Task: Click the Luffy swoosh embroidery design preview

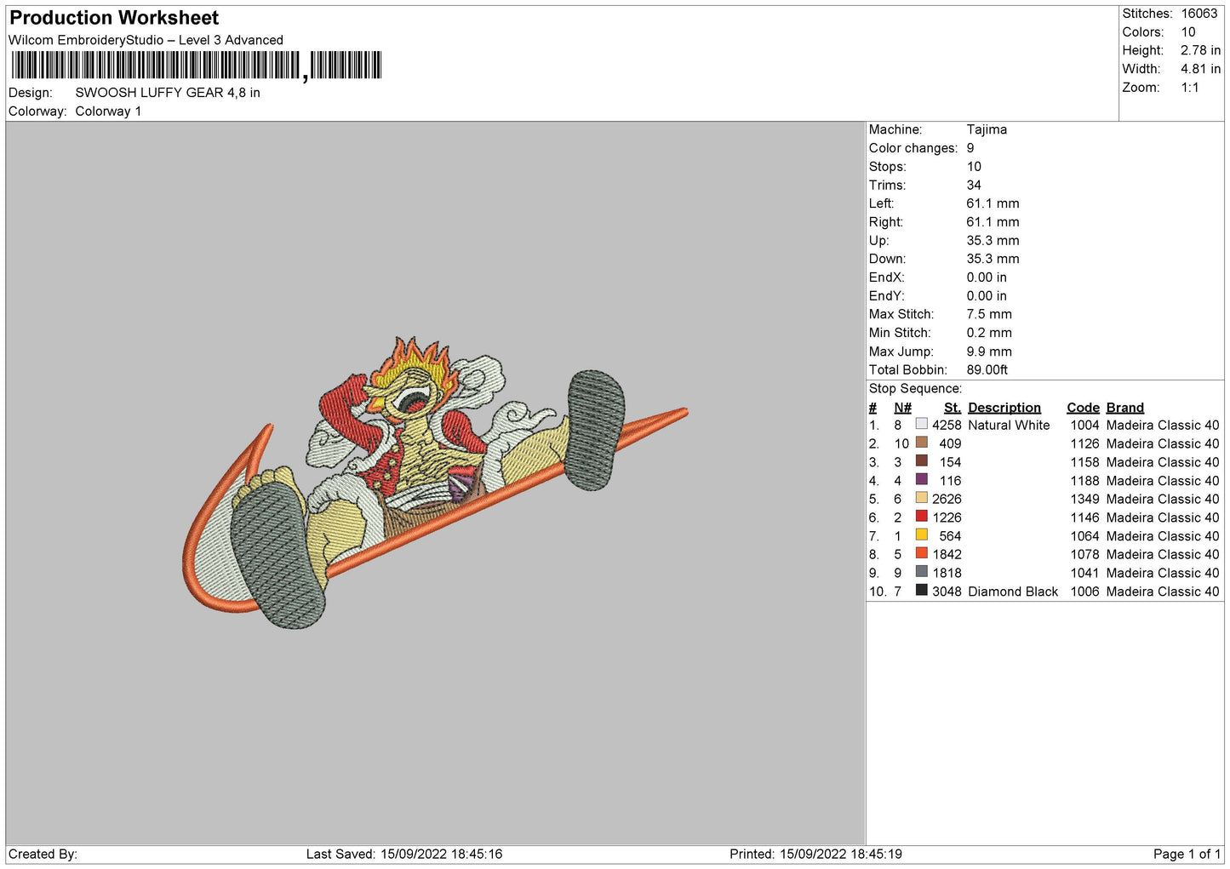Action: pyautogui.click(x=434, y=481)
